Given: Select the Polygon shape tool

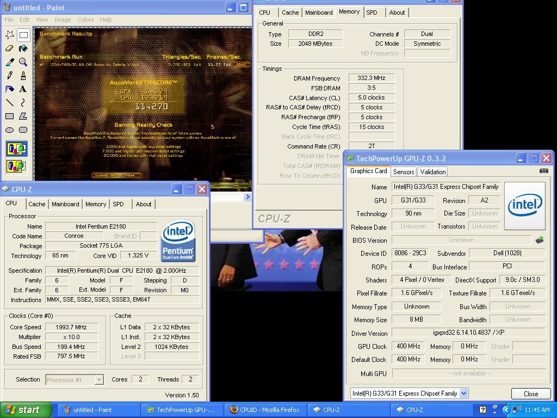Looking at the screenshot, I should tap(23, 116).
